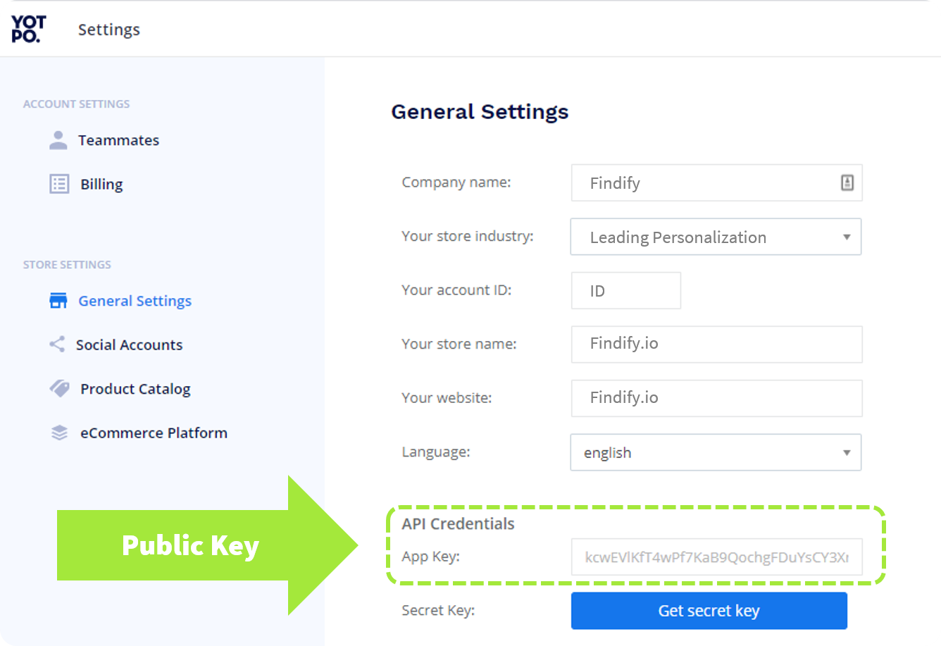
Task: Click the Social Accounts share icon
Action: (x=57, y=344)
